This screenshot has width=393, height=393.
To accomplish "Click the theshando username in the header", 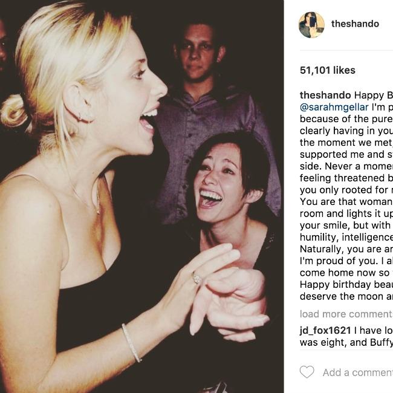I will [355, 24].
